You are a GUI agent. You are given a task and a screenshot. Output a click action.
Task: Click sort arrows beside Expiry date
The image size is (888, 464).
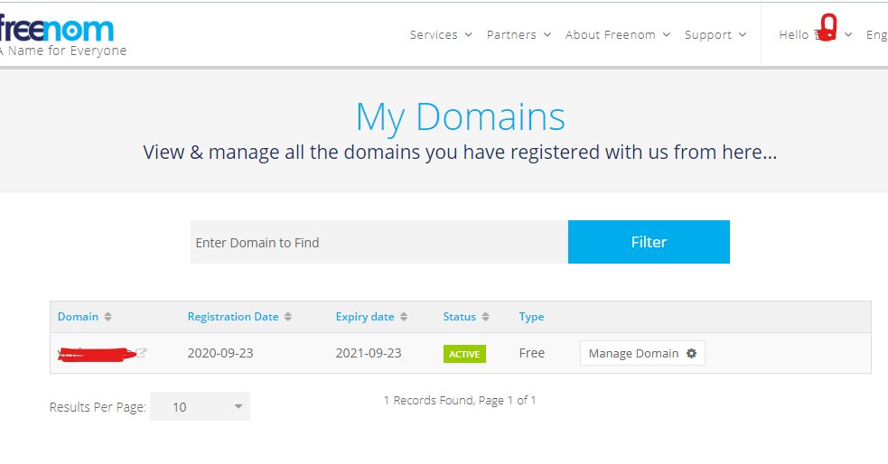coord(404,317)
